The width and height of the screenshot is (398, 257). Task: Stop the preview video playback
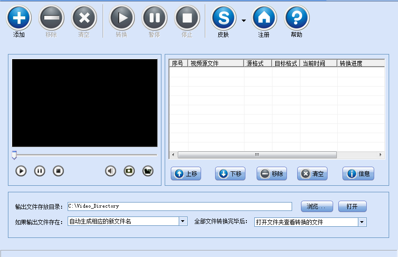click(x=58, y=171)
